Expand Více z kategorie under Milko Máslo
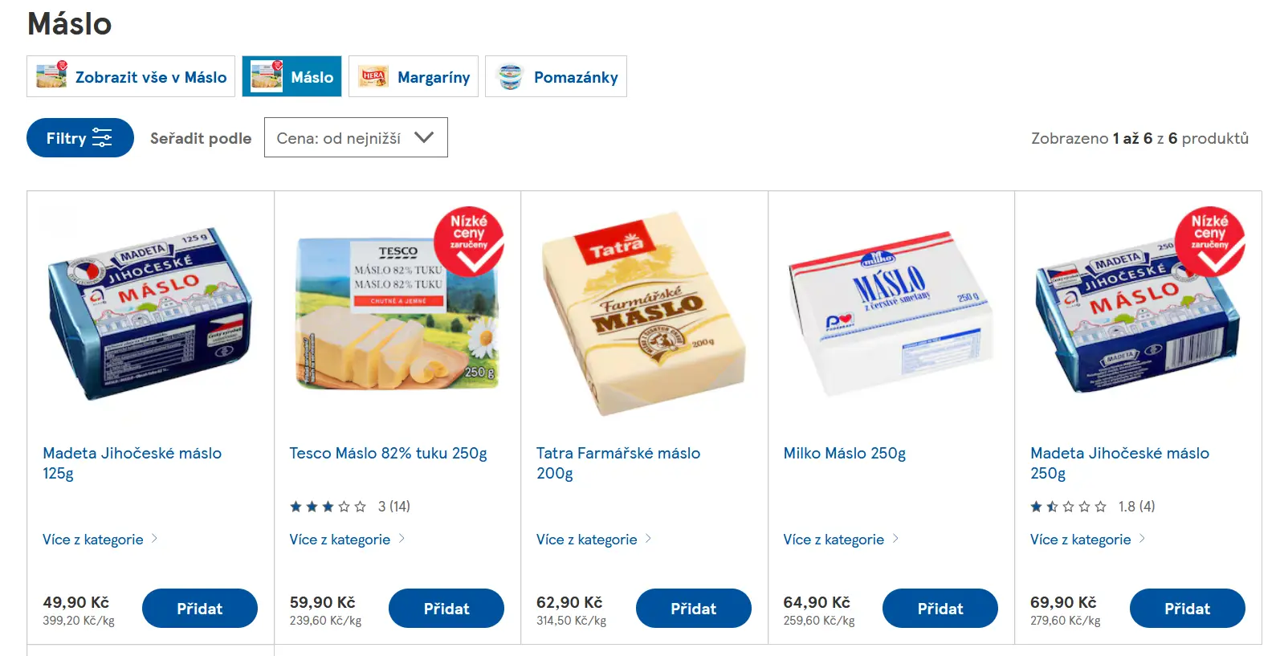 840,540
